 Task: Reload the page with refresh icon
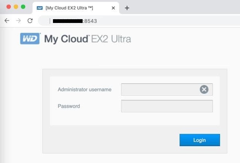pyautogui.click(x=30, y=21)
